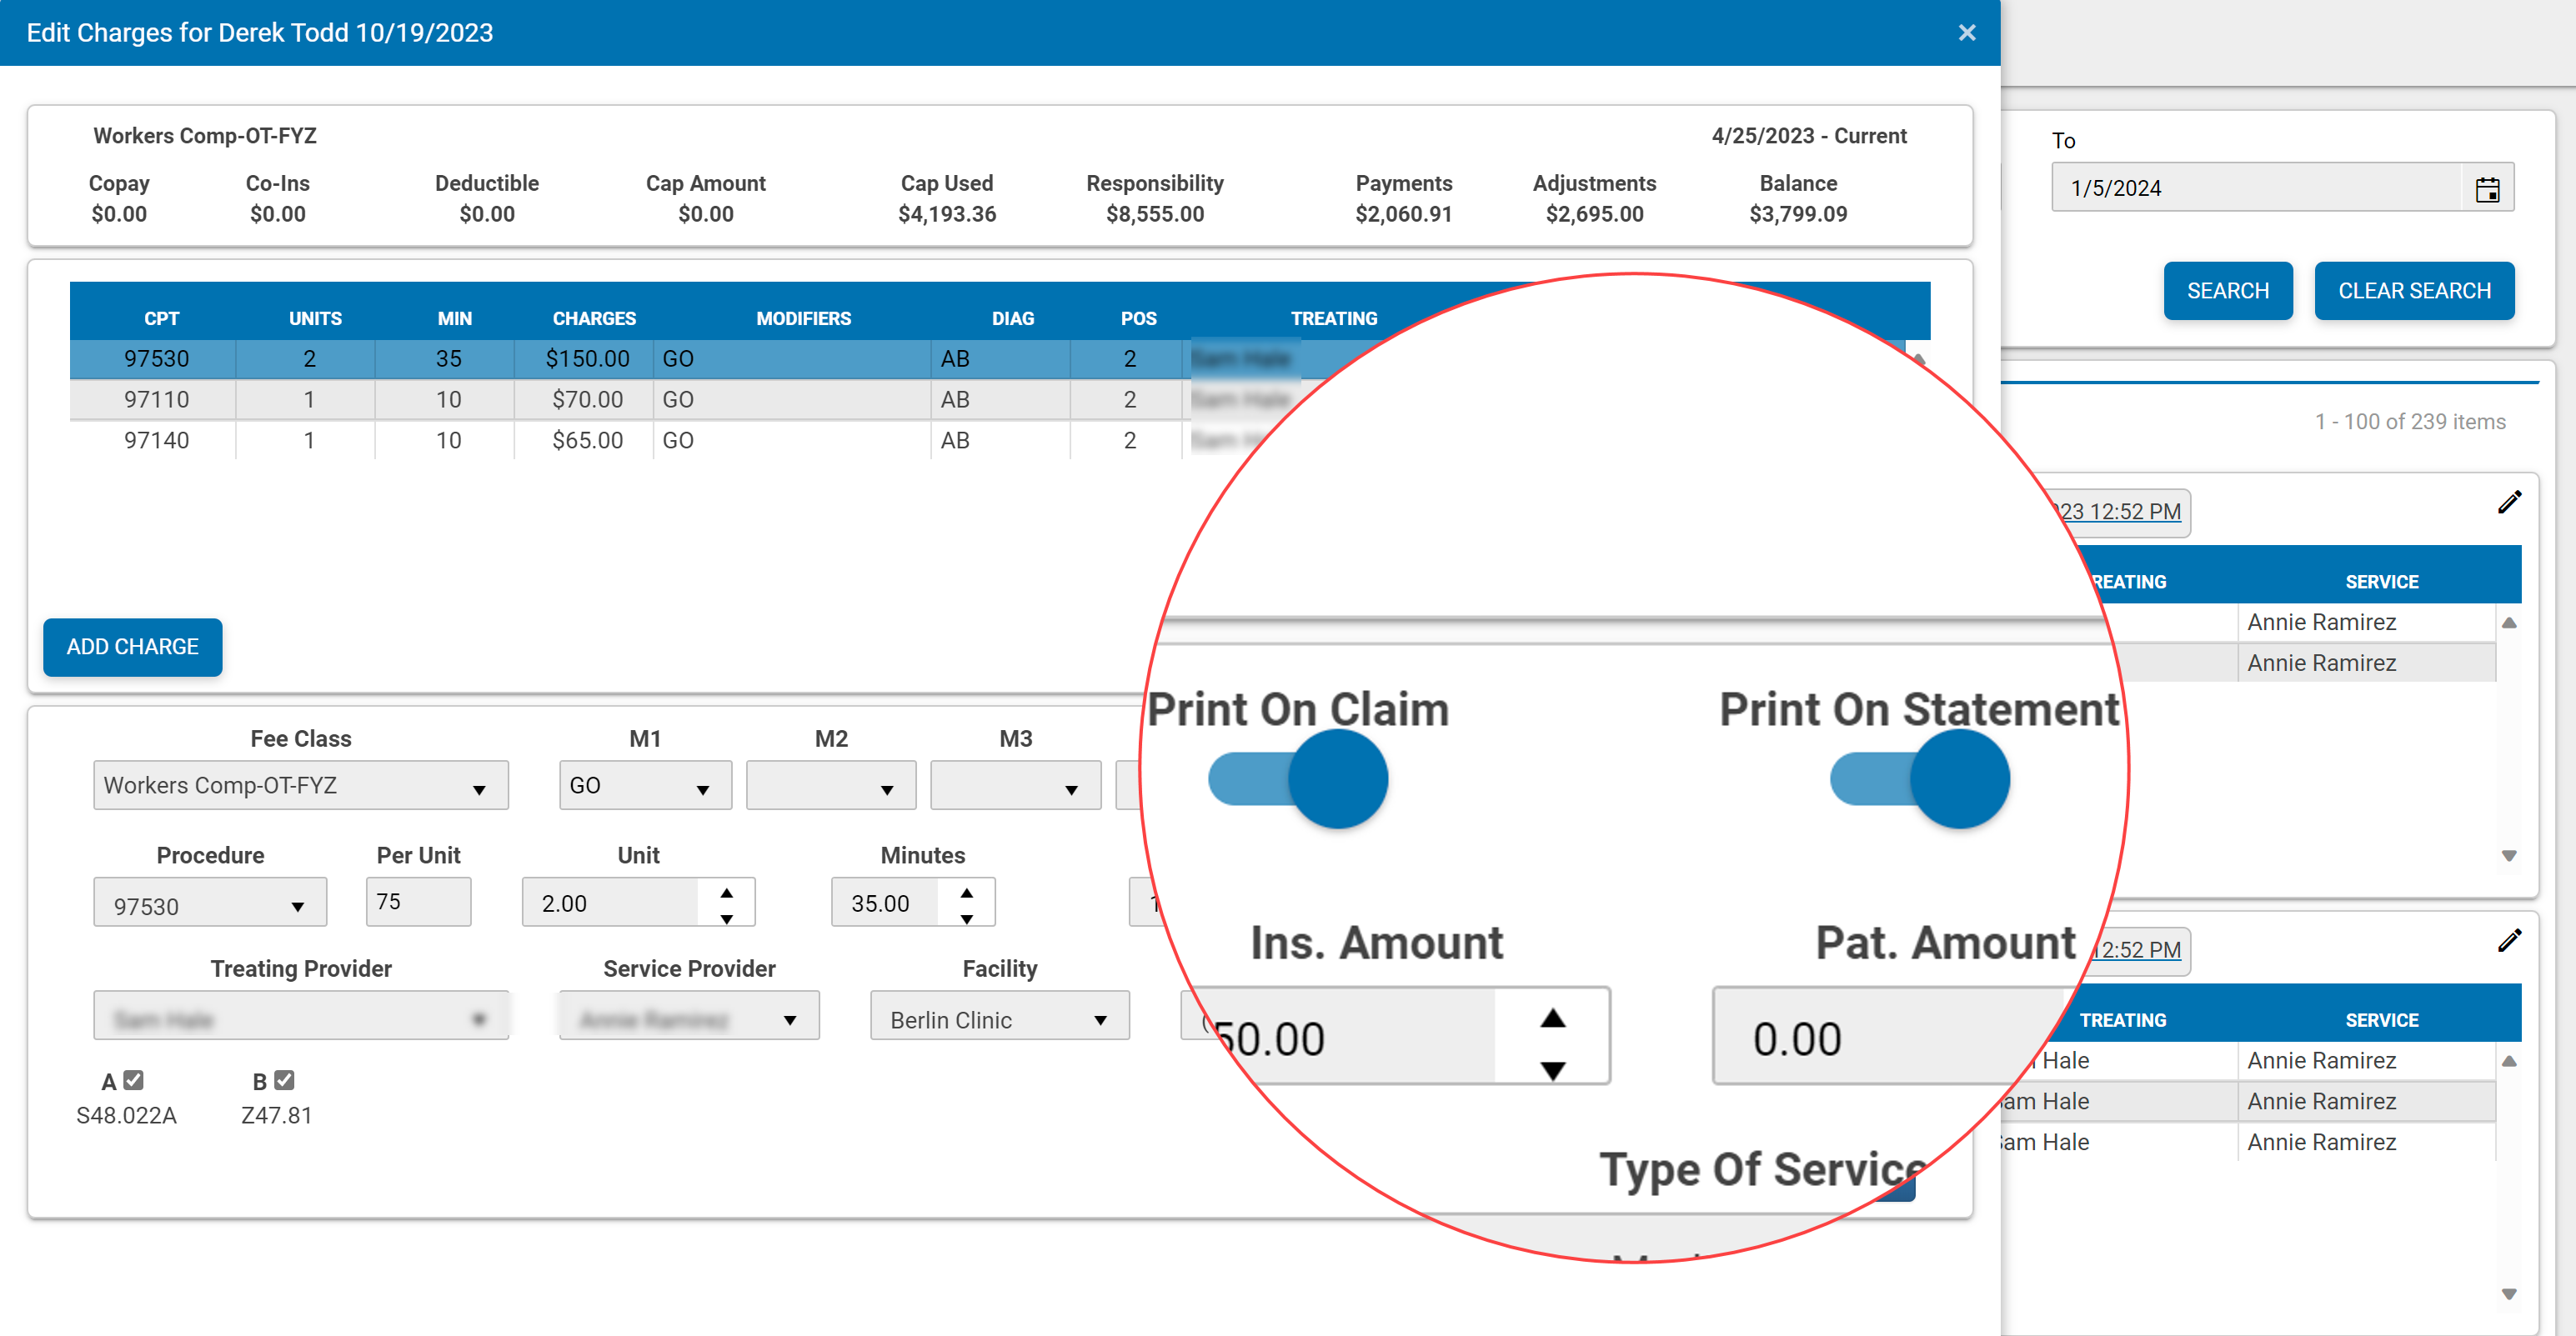Click the ADD CHARGE button
The width and height of the screenshot is (2576, 1336).
tap(132, 647)
